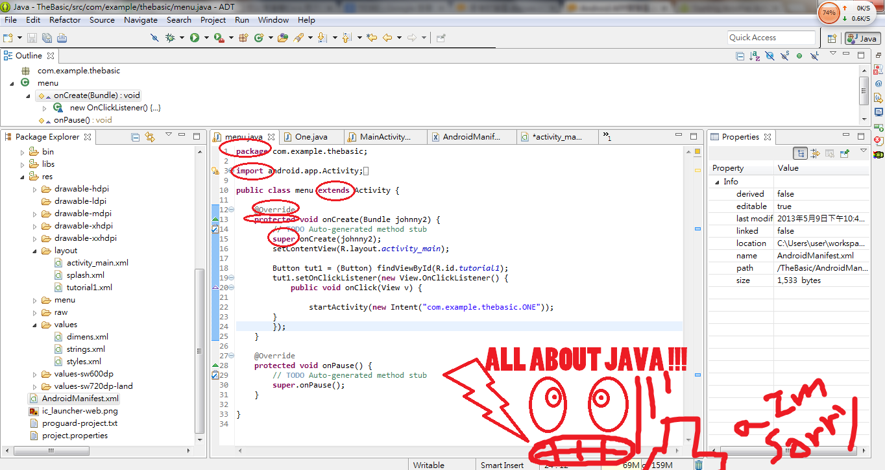Click the Android LogCat icon in right trim
885x470 pixels.
pyautogui.click(x=879, y=155)
